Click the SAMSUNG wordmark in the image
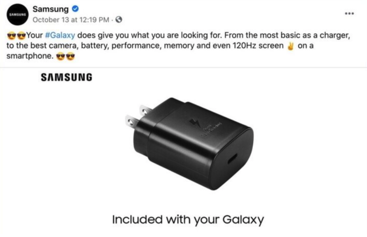 click(x=67, y=77)
